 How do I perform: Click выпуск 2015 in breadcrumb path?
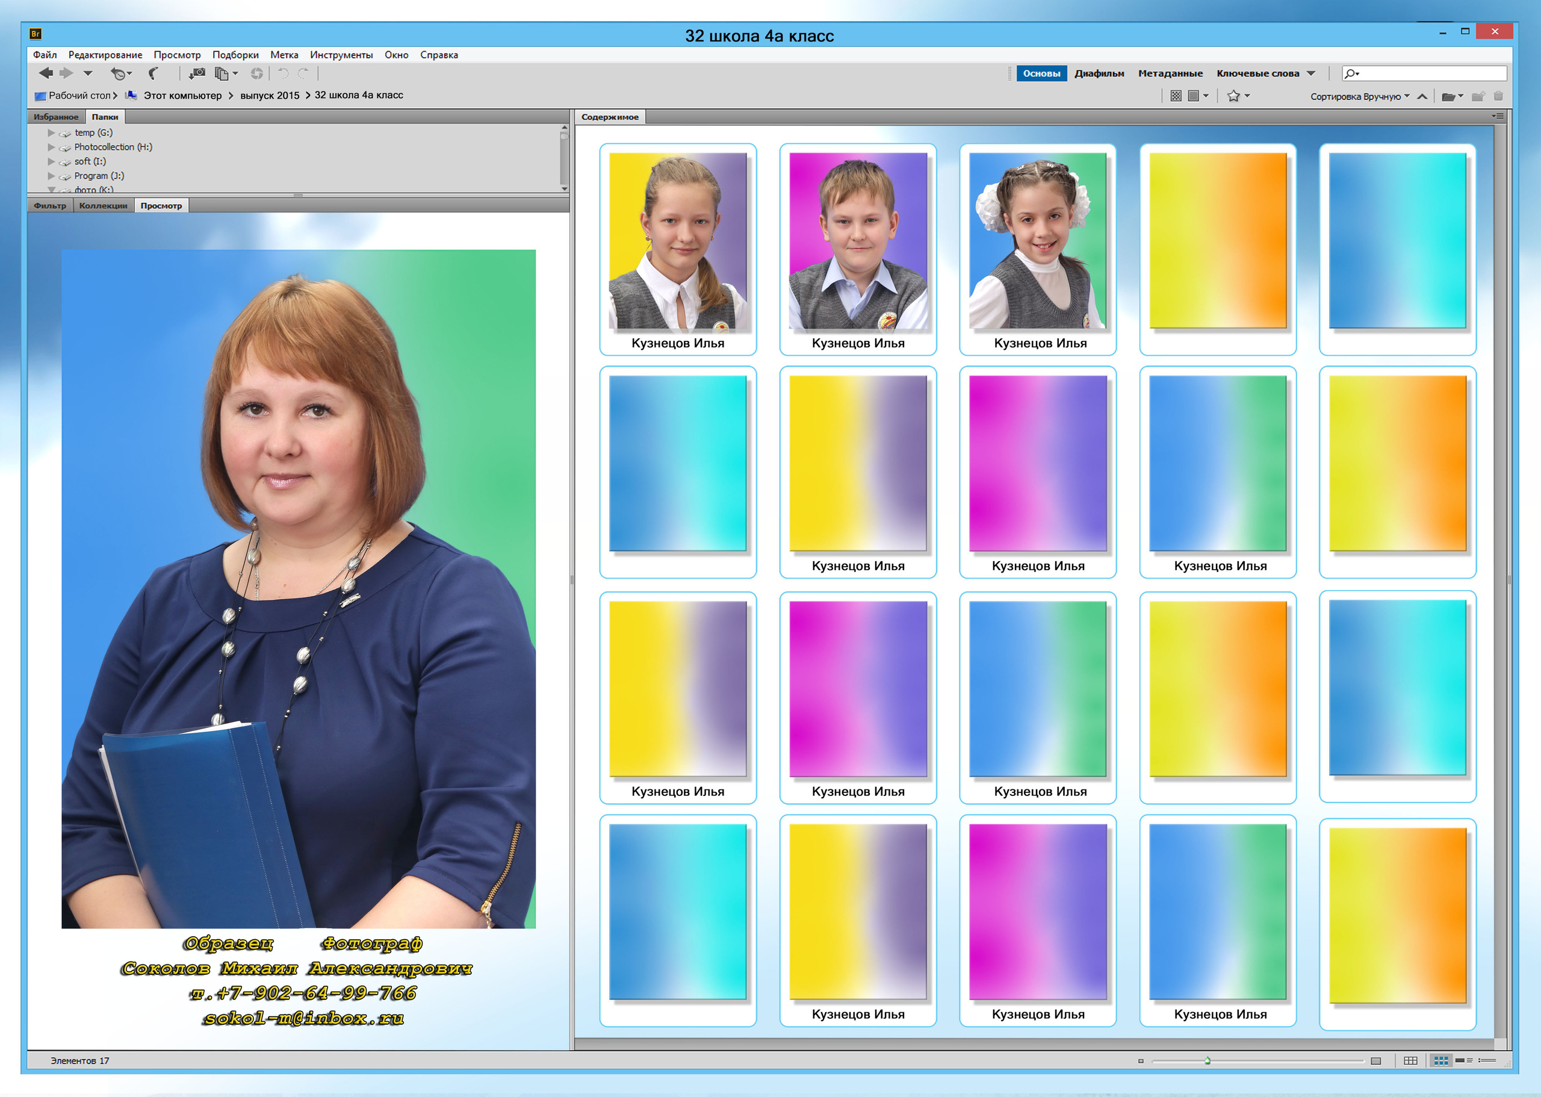point(270,95)
